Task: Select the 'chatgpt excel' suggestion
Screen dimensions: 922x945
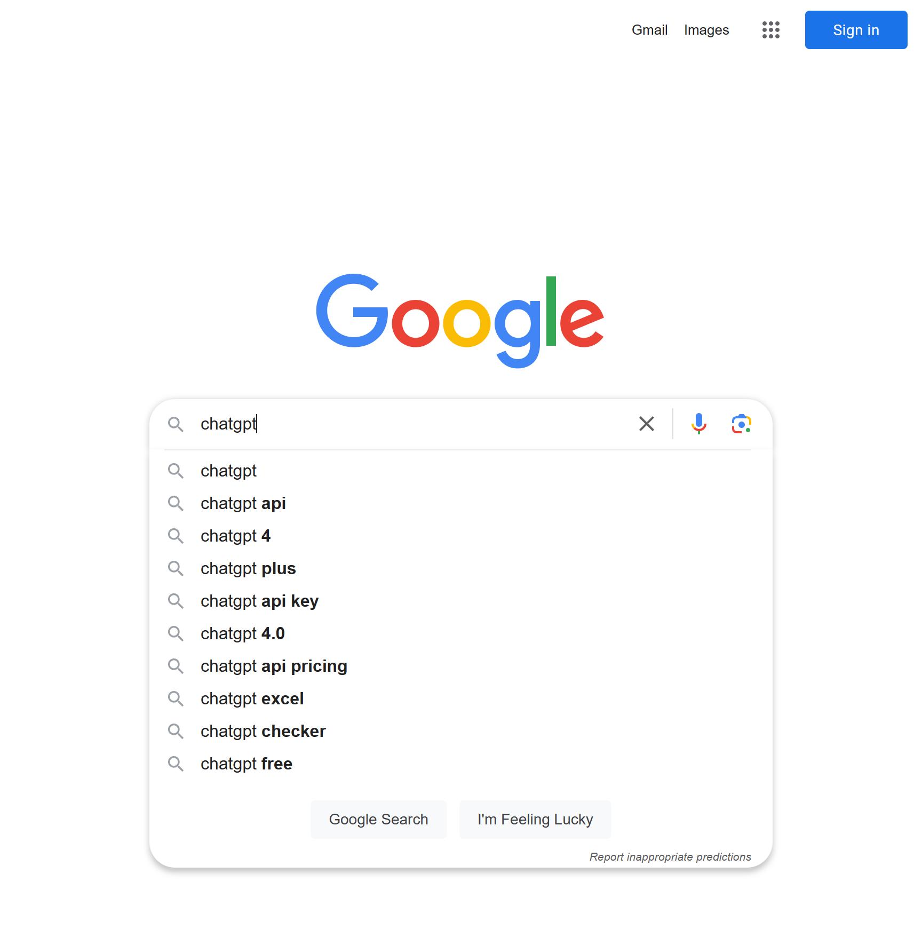Action: coord(252,698)
